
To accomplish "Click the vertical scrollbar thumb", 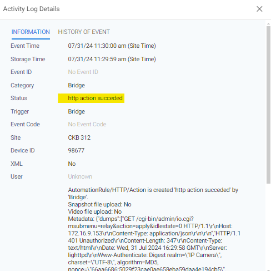I will 268,105.
